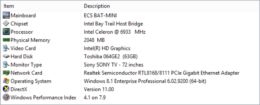Viewport: 260px width, 105px height.
Task: Click the Operating System Windows flag icon
Action: click(x=6, y=81)
